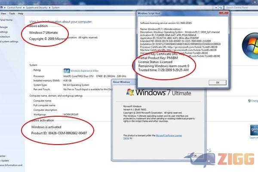Open the Tools menu

coord(12,14)
